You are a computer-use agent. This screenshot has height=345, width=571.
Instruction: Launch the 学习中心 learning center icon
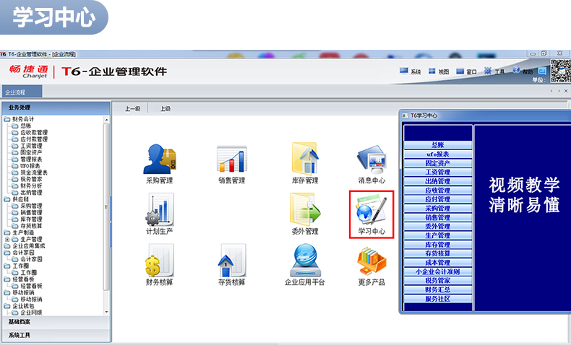coord(372,211)
